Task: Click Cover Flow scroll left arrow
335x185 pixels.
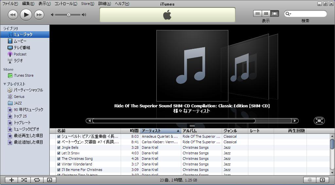Action: tap(89, 121)
